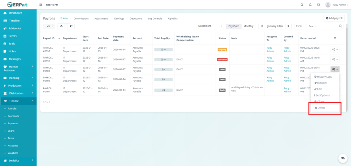Export using the Excel button
Viewport: 351px width, 166px height.
pos(299,26)
